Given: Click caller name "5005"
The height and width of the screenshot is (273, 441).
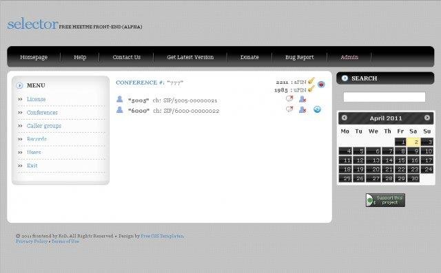Looking at the screenshot, I should coord(139,100).
